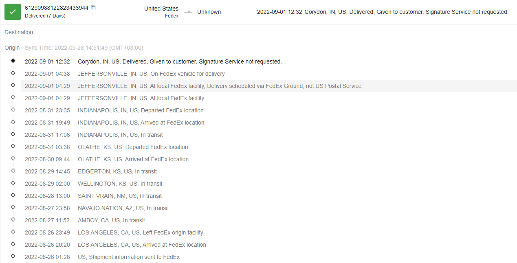Viewport: 517px width, 263px height.
Task: Click the Navajo Nation, AZ In transit entry
Action: coord(123,208)
